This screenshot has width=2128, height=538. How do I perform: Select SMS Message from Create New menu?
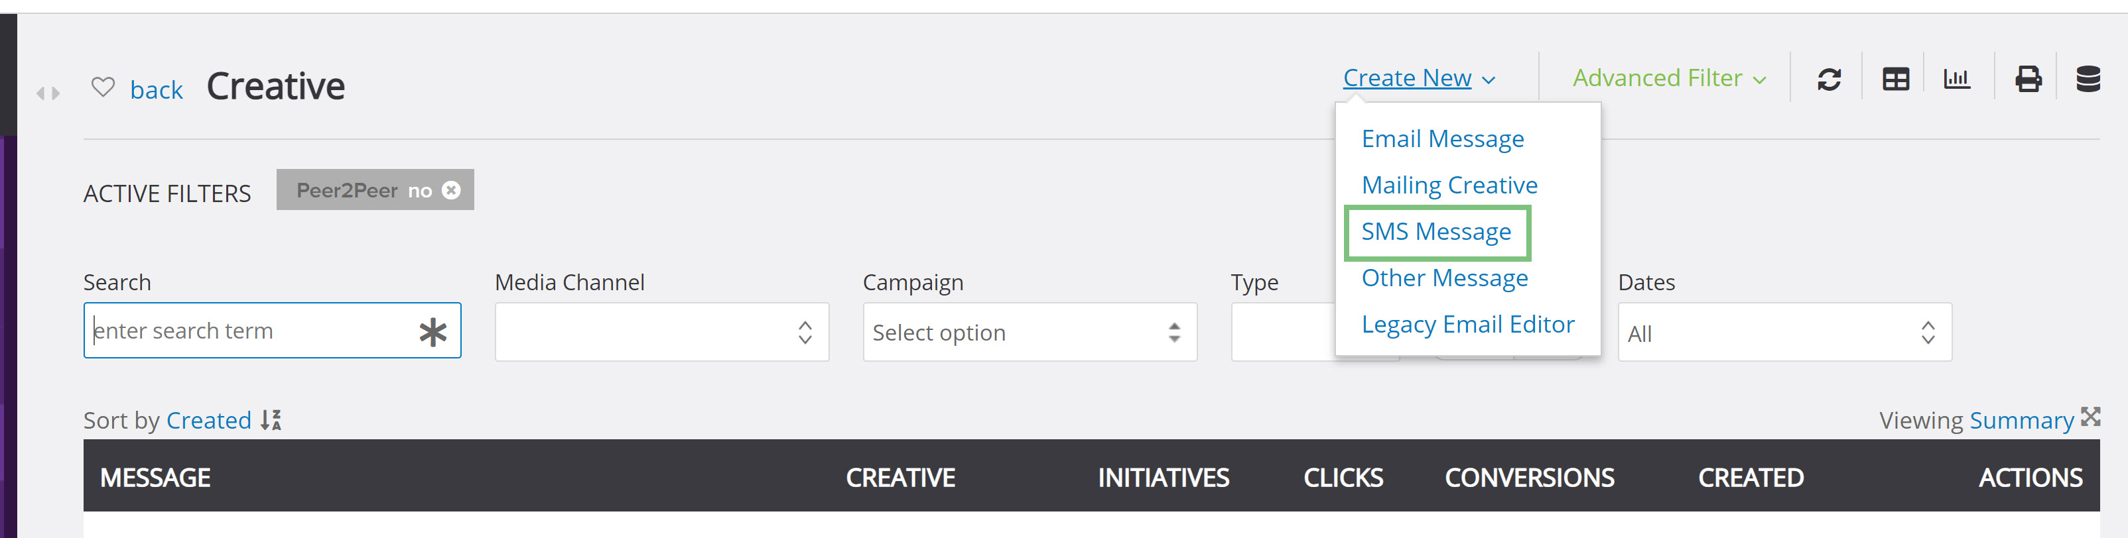(1435, 232)
